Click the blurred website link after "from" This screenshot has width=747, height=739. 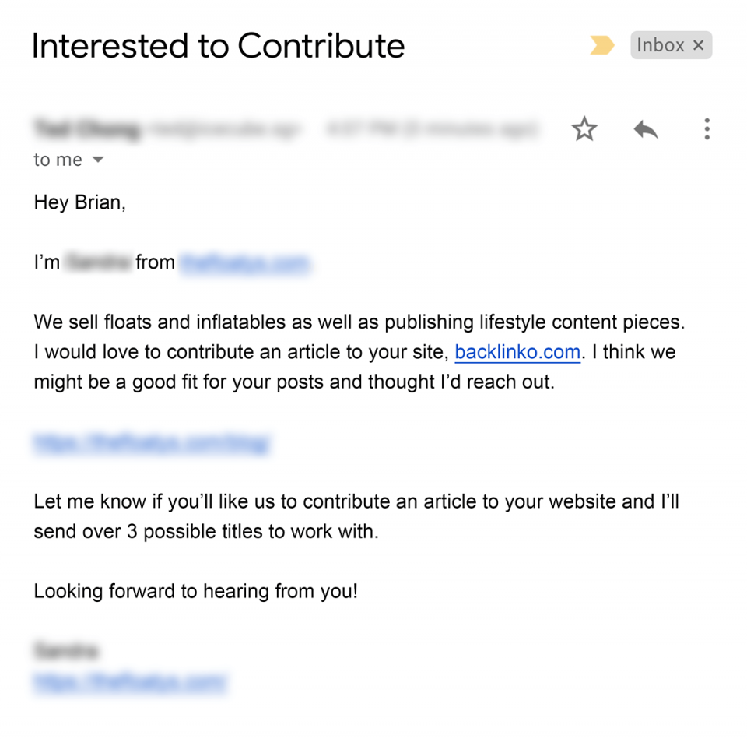(244, 262)
